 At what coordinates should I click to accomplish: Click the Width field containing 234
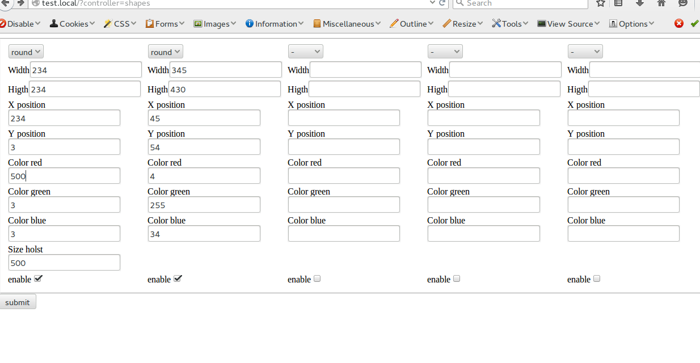pos(86,70)
